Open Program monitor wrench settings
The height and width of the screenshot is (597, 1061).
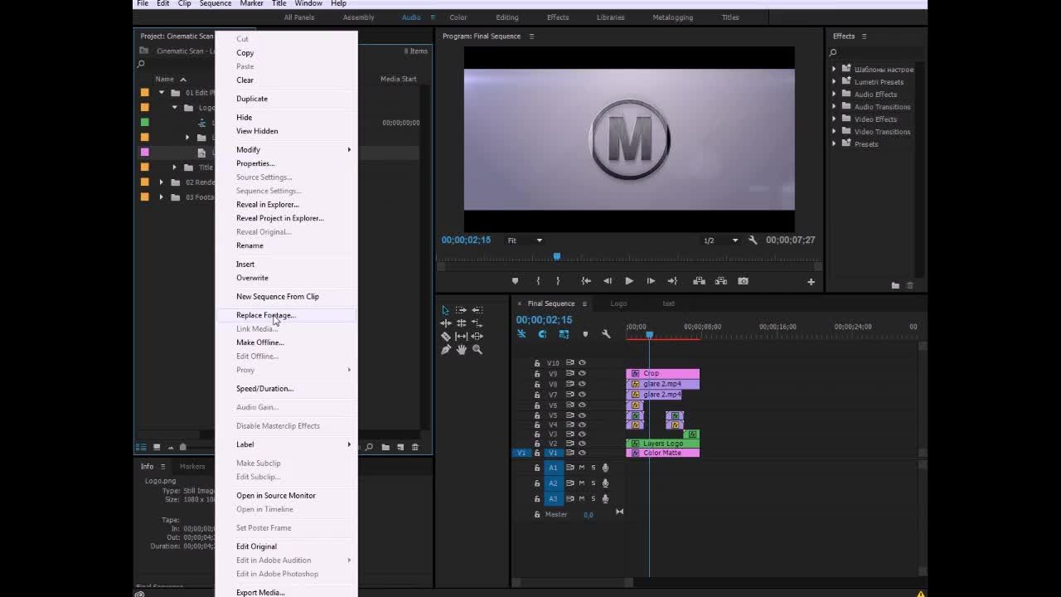pos(753,240)
